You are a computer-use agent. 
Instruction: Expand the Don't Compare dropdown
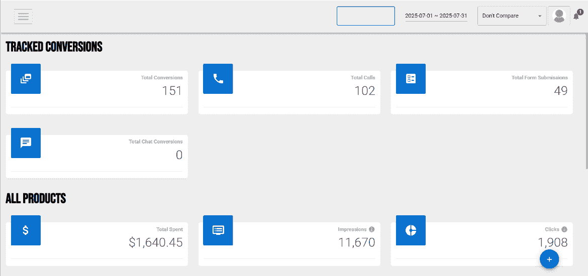click(512, 16)
